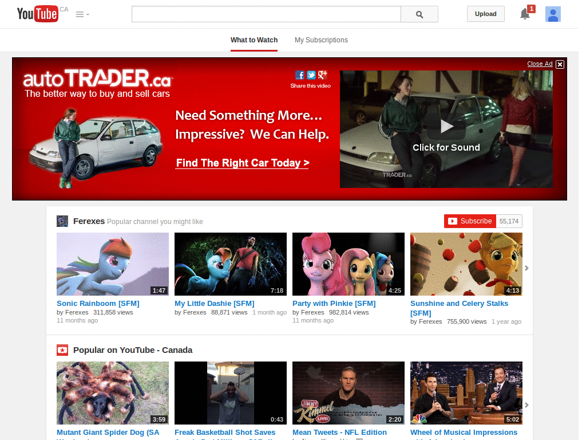Screen dimensions: 586x440
Task: Click Ferexes author under My Little Dashie
Action: pyautogui.click(x=195, y=312)
